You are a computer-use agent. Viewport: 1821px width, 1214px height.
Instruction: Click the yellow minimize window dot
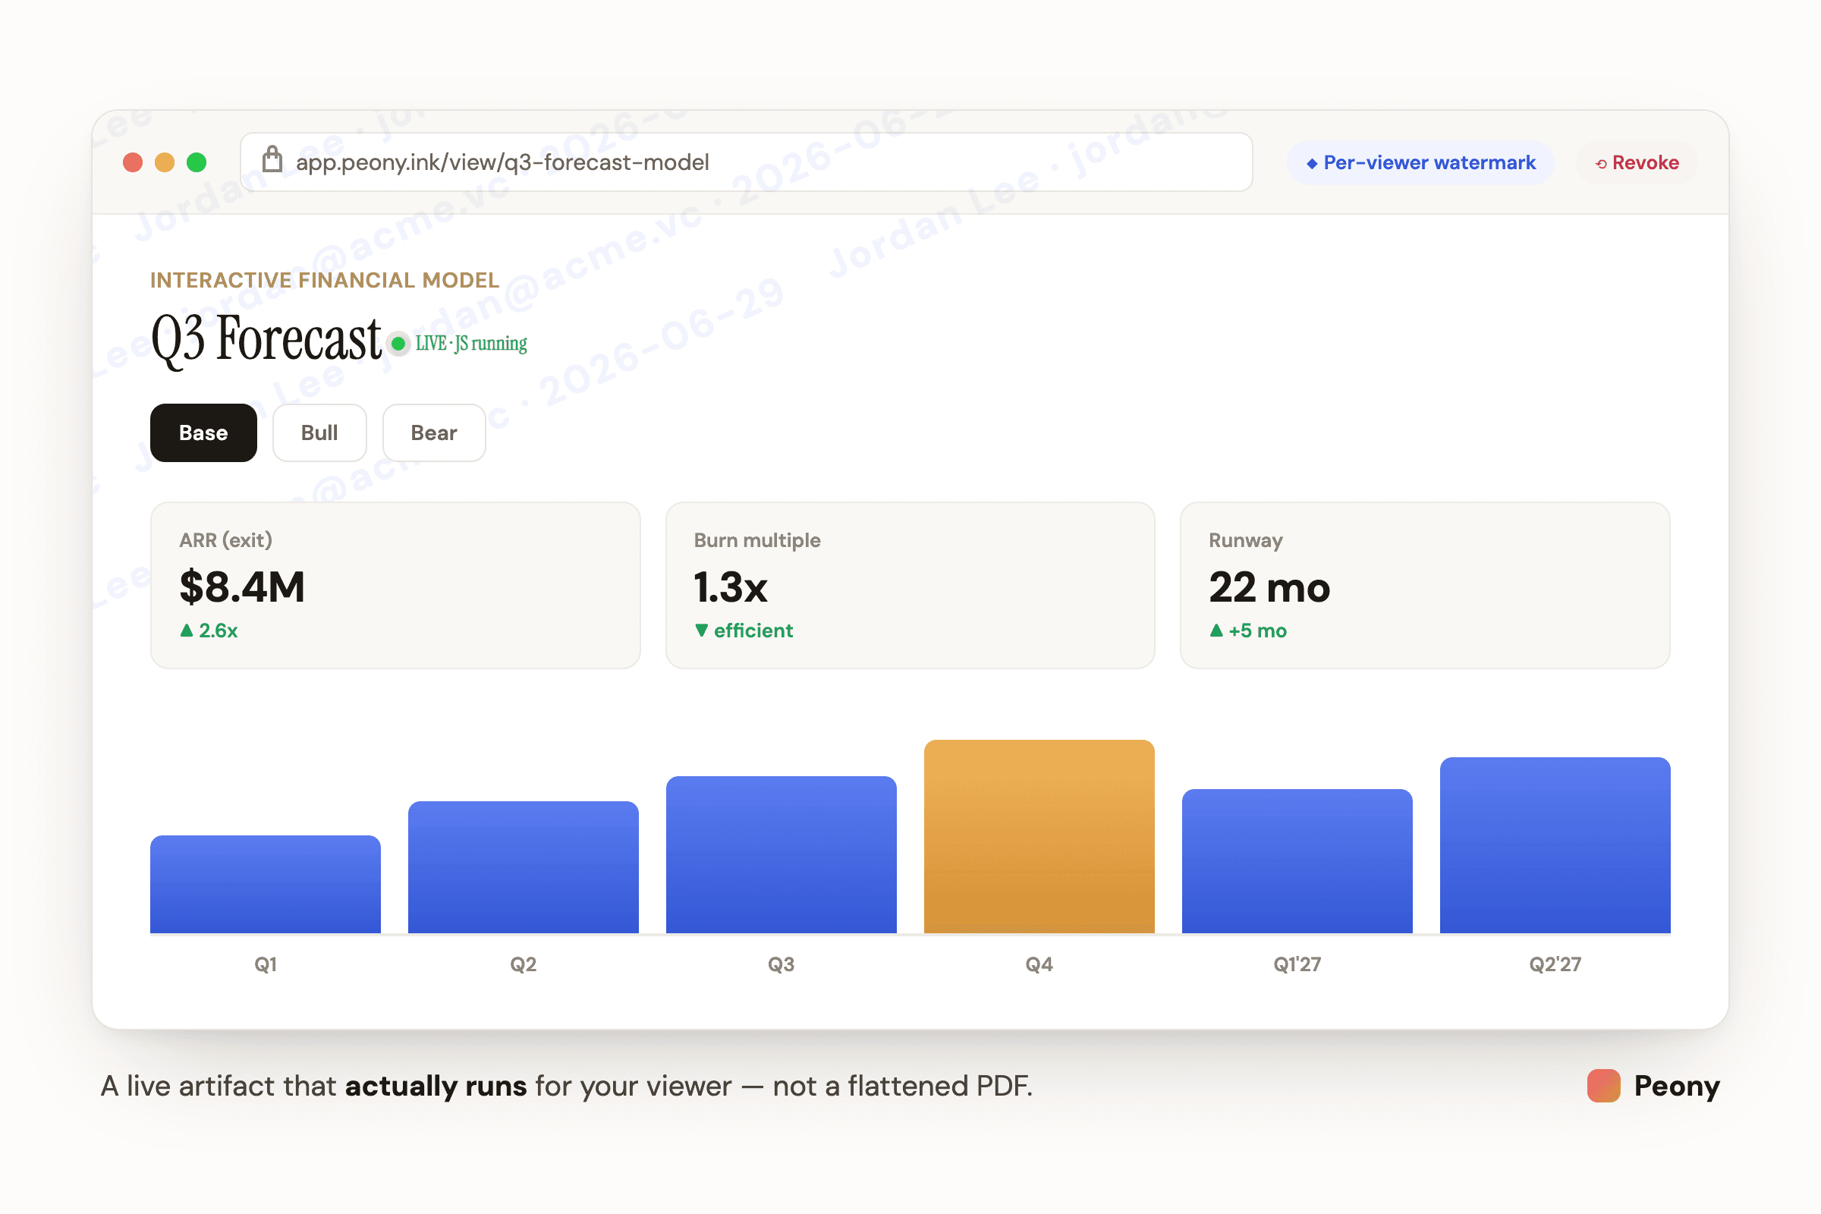pos(165,162)
